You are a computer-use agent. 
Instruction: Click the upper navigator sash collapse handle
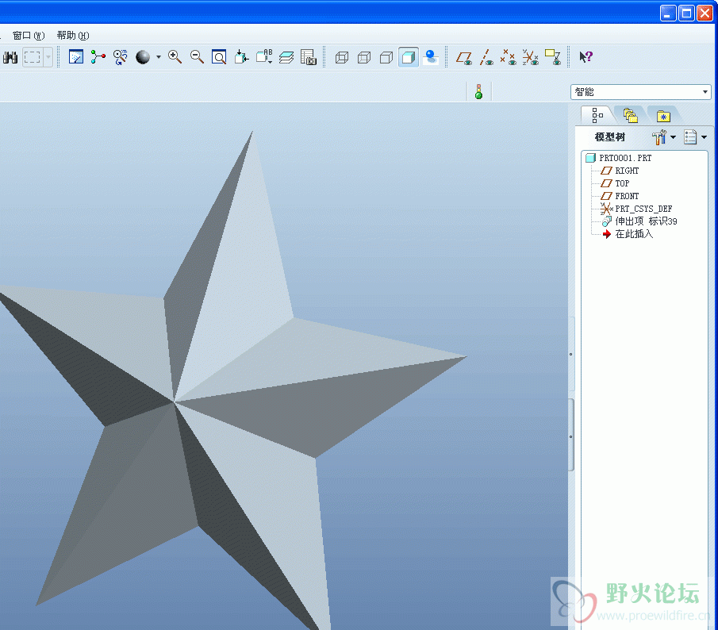click(x=571, y=354)
